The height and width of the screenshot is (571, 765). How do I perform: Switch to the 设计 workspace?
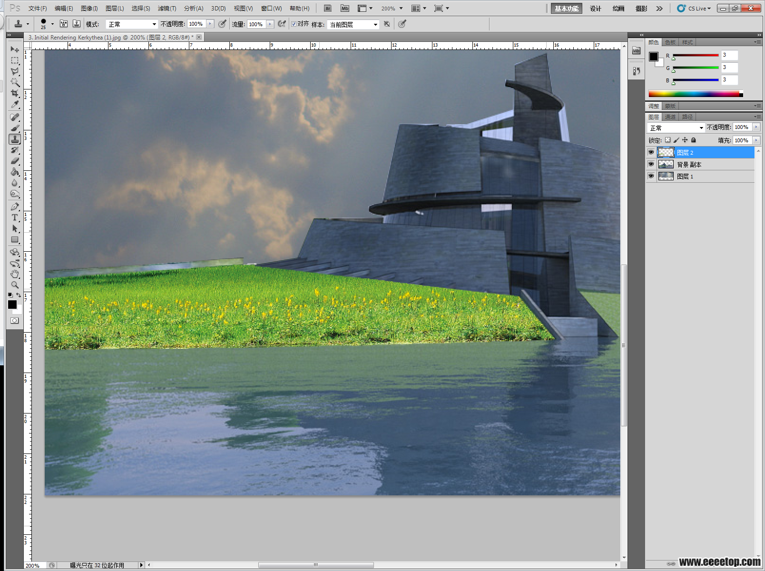coord(596,9)
